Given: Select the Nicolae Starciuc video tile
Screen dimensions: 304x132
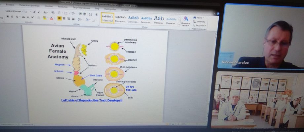Looking at the screenshot, I should coord(261,36).
